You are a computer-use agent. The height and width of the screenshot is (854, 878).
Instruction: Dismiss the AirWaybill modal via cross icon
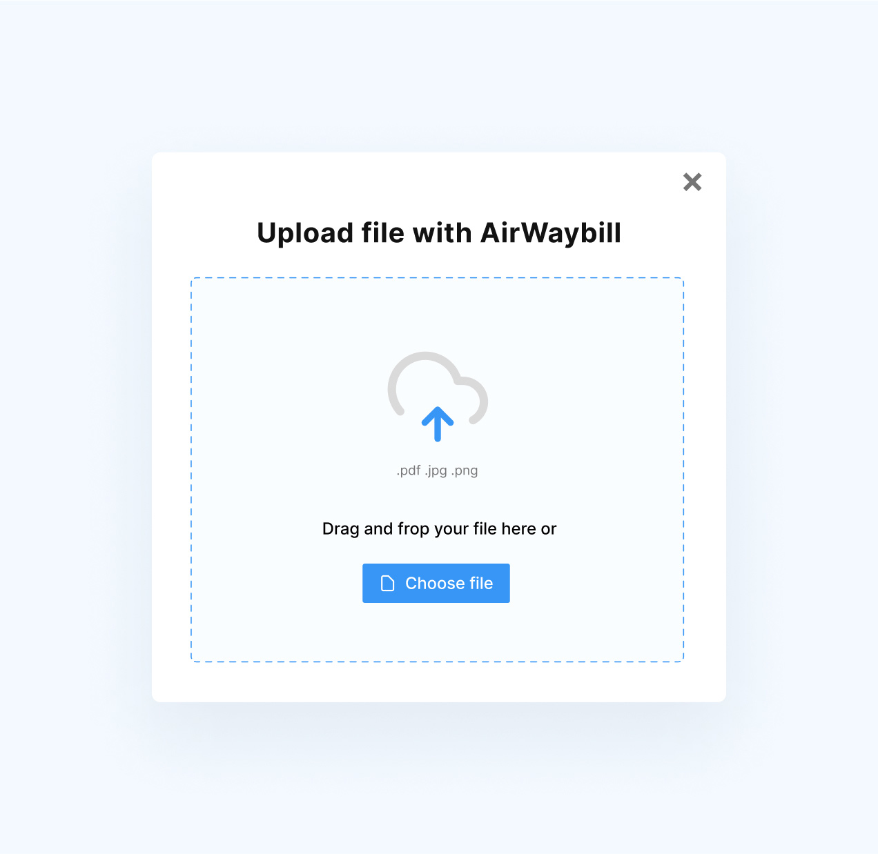click(692, 182)
